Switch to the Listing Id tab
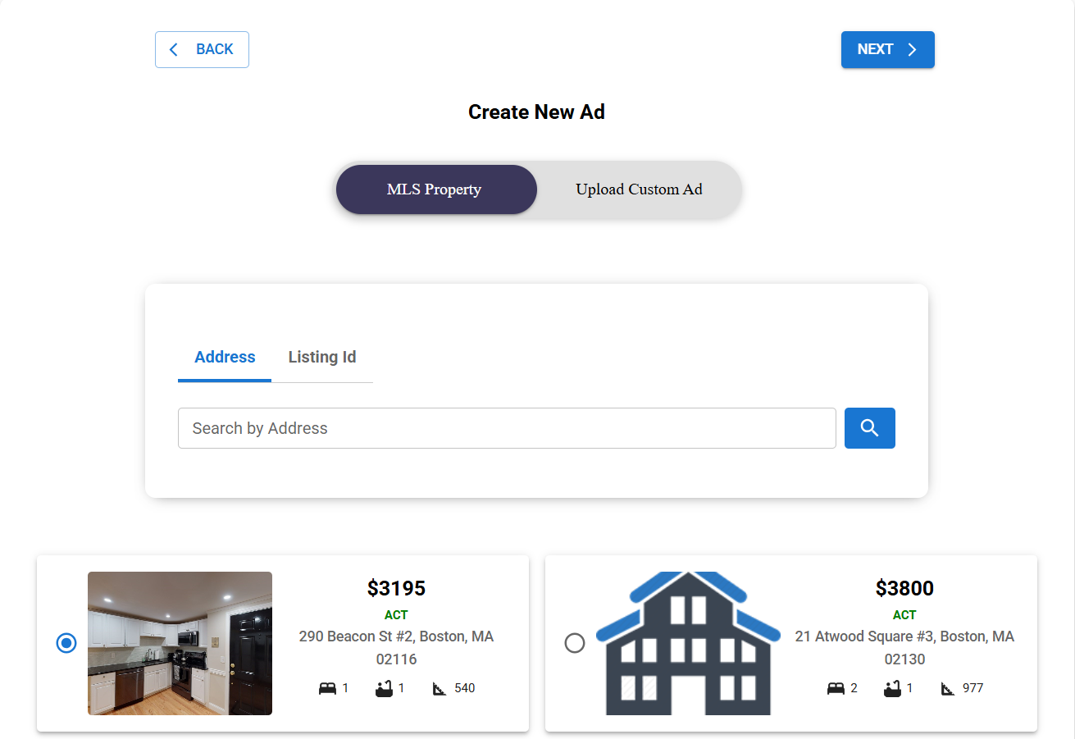Screen dimensions: 1075x739 pos(322,357)
